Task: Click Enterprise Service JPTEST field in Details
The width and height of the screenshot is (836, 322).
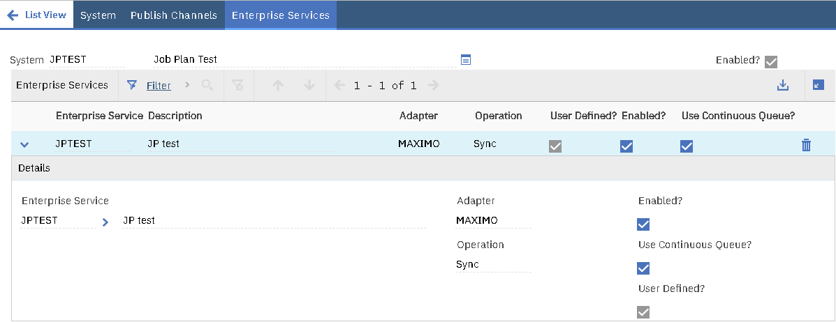Action: point(58,220)
